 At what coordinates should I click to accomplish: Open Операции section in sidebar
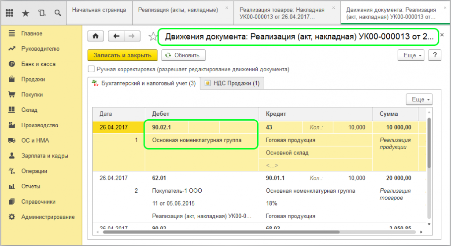34,171
